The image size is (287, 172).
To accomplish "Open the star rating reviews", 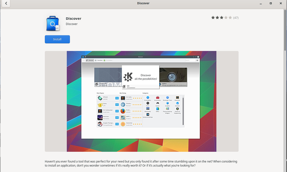I will point(222,17).
